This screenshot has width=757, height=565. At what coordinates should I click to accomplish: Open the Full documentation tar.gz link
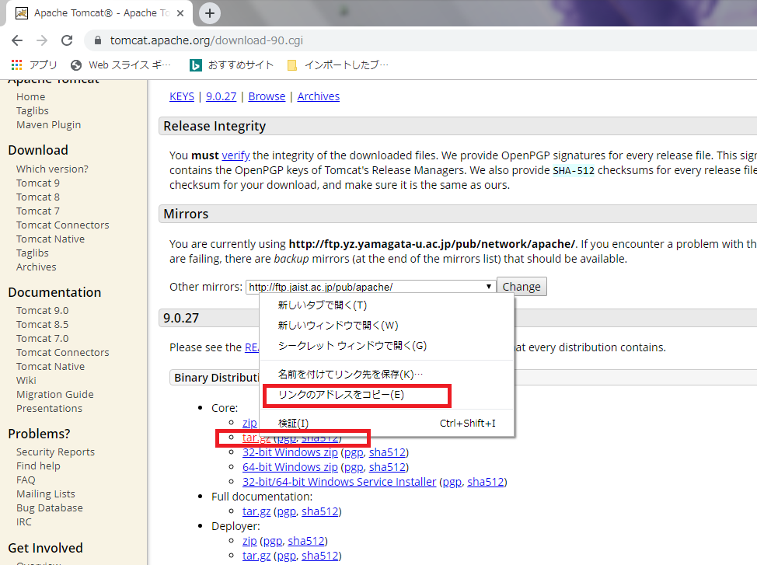point(256,511)
